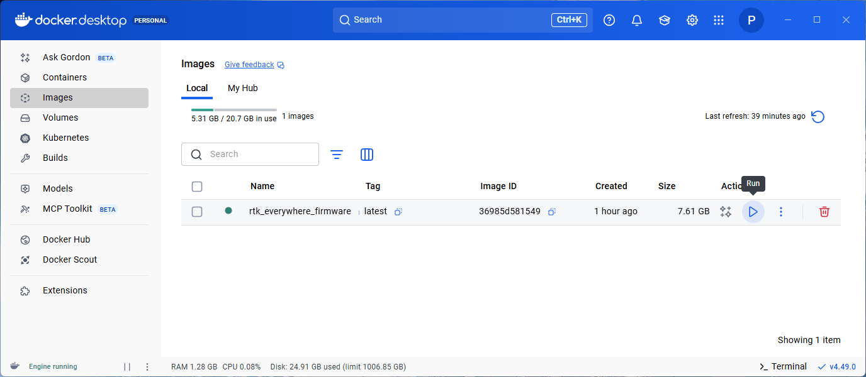Open the engine options menu at bottom left

coord(147,366)
